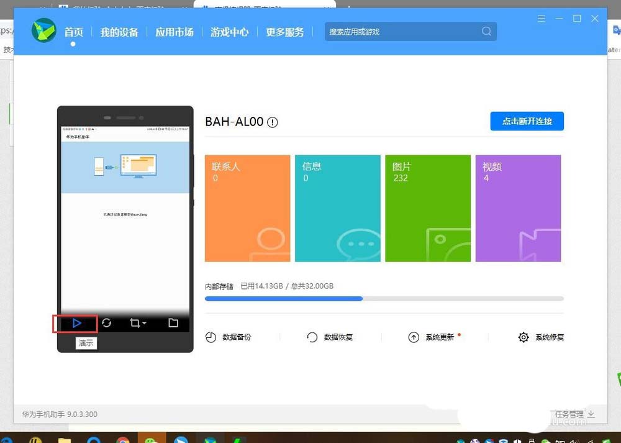Open the orange 联系人 contacts tile
Screen dimensions: 621x443
tap(248, 208)
